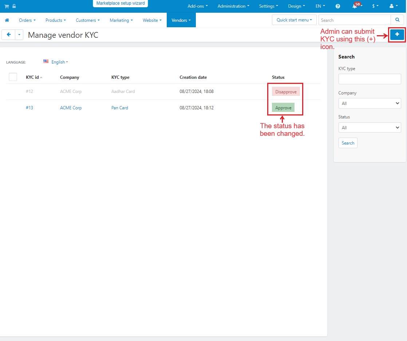Open the Quick start menu dropdown
This screenshot has height=341, width=407.
[294, 20]
